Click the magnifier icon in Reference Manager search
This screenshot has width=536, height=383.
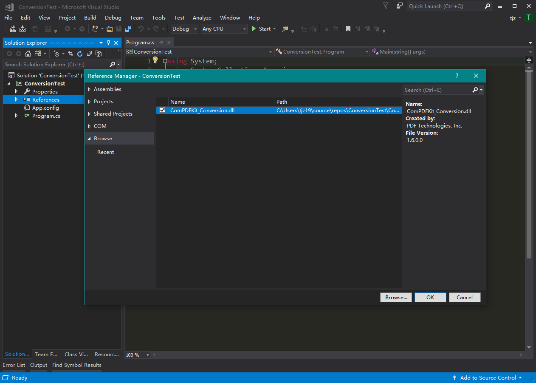[475, 90]
